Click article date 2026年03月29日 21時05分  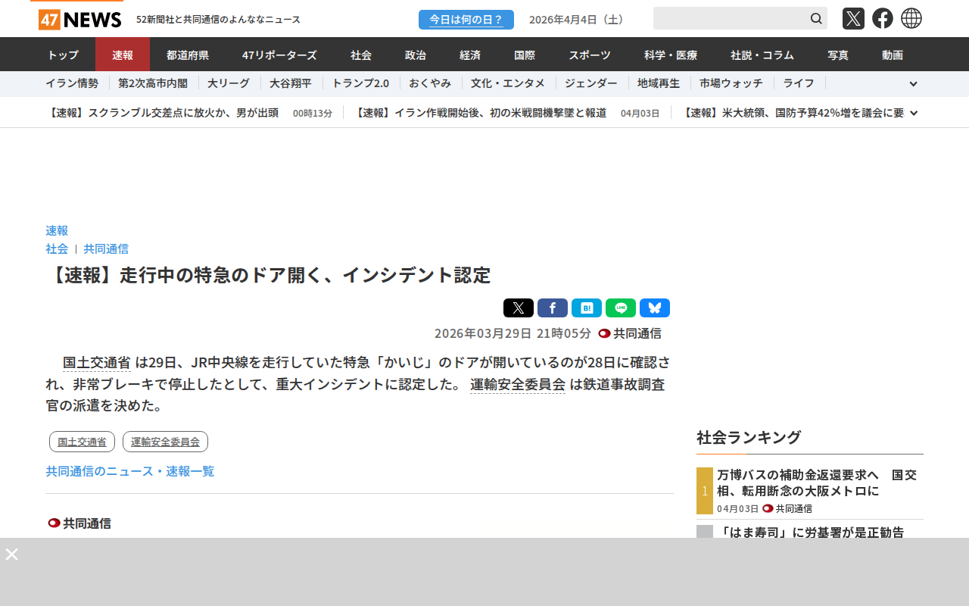[513, 333]
